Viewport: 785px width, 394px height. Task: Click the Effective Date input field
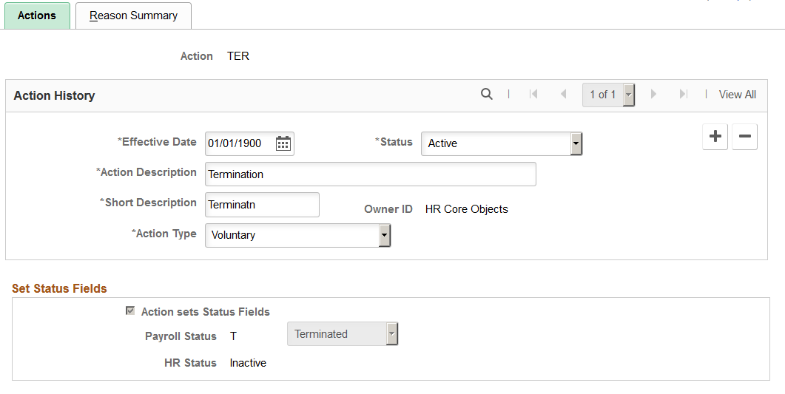click(240, 143)
